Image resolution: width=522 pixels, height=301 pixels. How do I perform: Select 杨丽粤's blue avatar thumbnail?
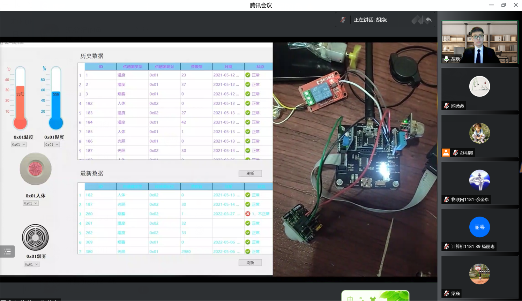(x=479, y=227)
